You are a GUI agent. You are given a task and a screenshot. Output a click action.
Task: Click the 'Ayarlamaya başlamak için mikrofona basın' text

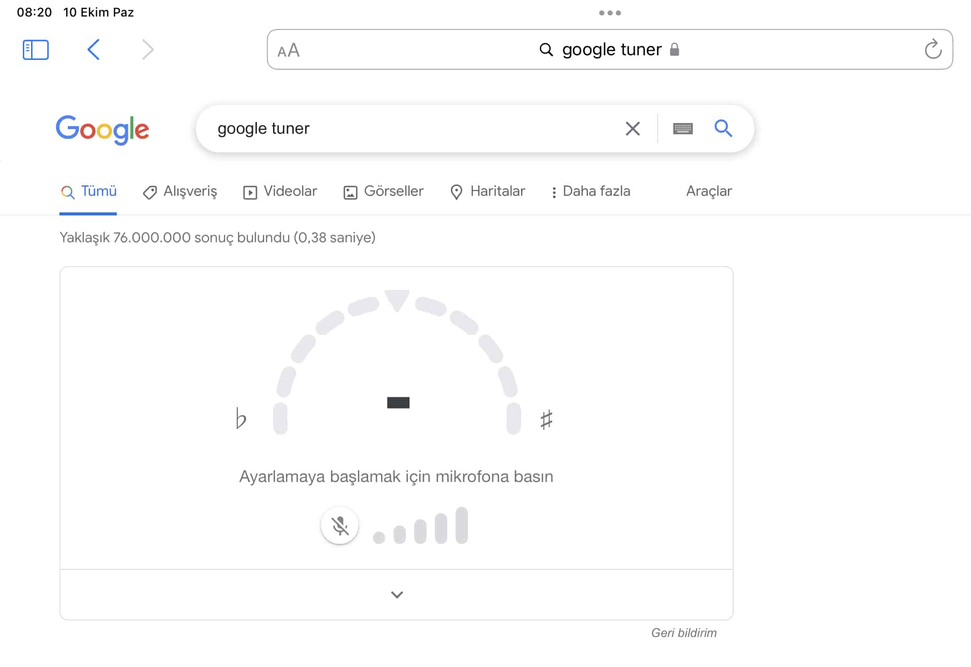[x=396, y=476]
